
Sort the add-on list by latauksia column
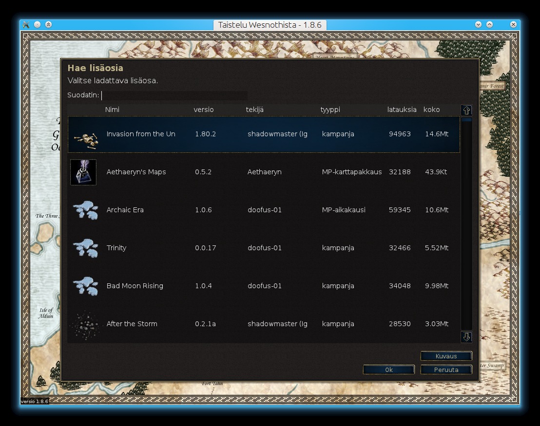[x=402, y=110]
